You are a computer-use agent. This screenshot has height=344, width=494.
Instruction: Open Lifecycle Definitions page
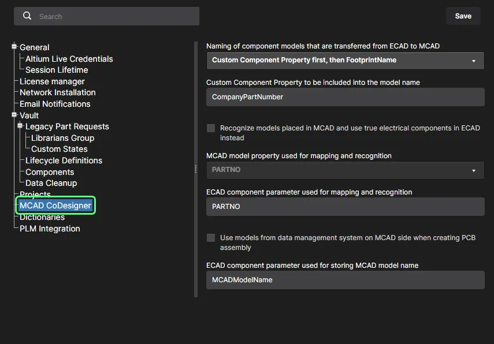(64, 160)
